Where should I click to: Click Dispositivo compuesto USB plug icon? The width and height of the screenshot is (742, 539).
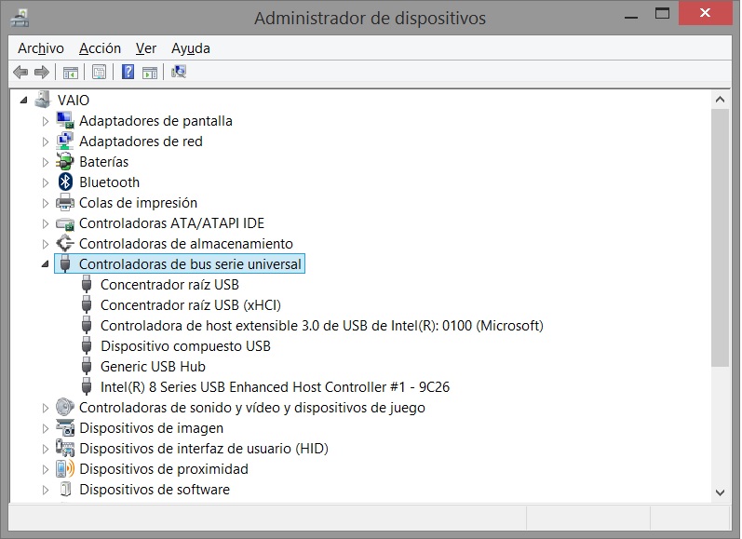pyautogui.click(x=87, y=346)
